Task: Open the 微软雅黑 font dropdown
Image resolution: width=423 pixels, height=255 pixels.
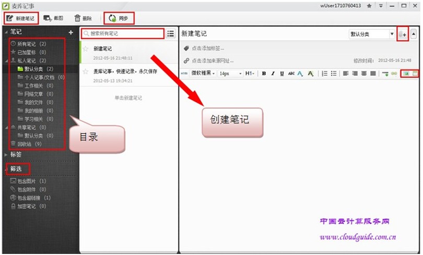Action: coord(203,73)
